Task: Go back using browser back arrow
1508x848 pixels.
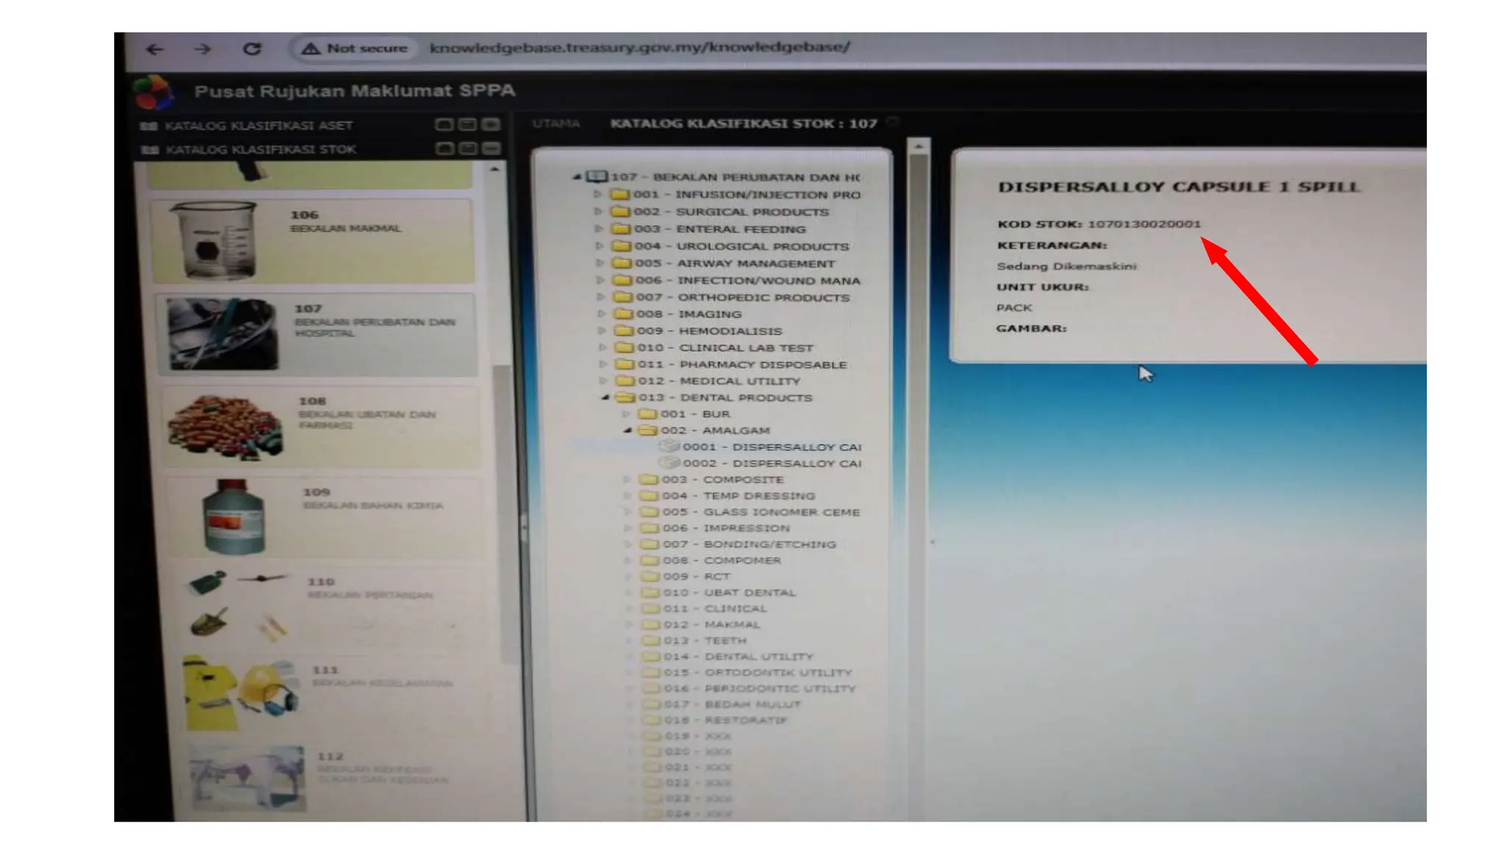Action: click(x=155, y=49)
